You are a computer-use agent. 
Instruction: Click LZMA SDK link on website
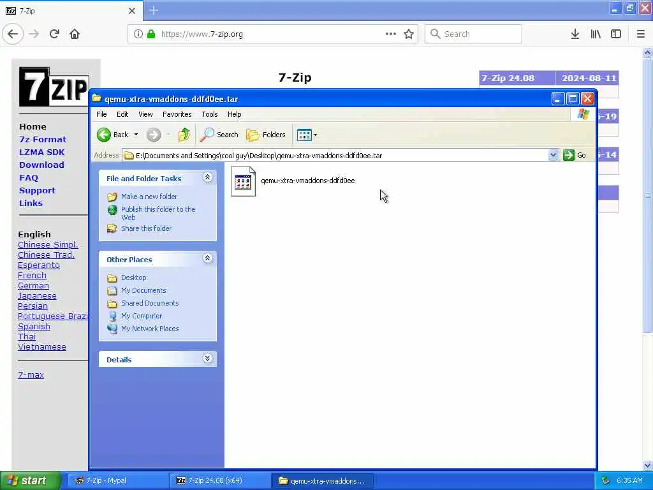pyautogui.click(x=41, y=152)
